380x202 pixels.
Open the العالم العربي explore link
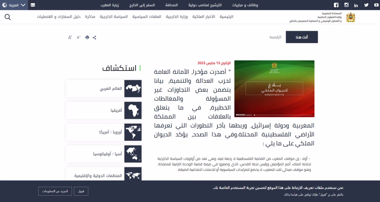[x=111, y=89]
